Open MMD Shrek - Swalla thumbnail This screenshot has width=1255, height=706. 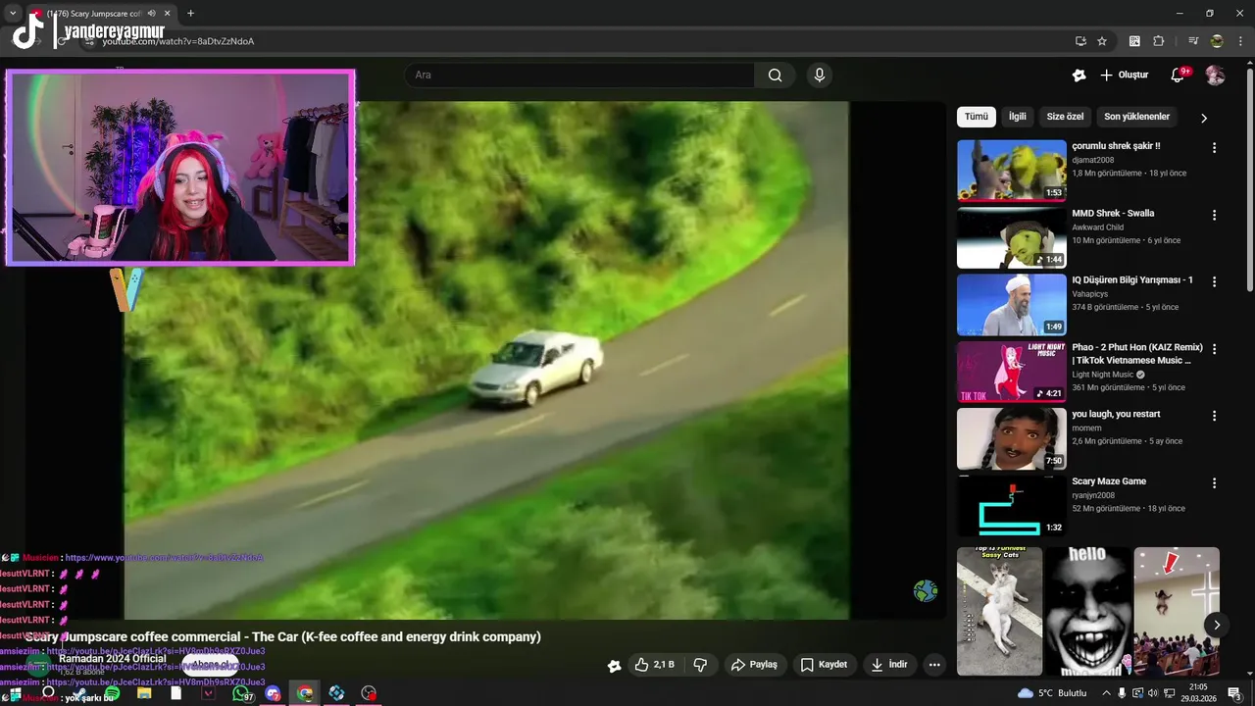1011,237
